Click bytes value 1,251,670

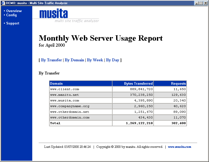coord(143,112)
